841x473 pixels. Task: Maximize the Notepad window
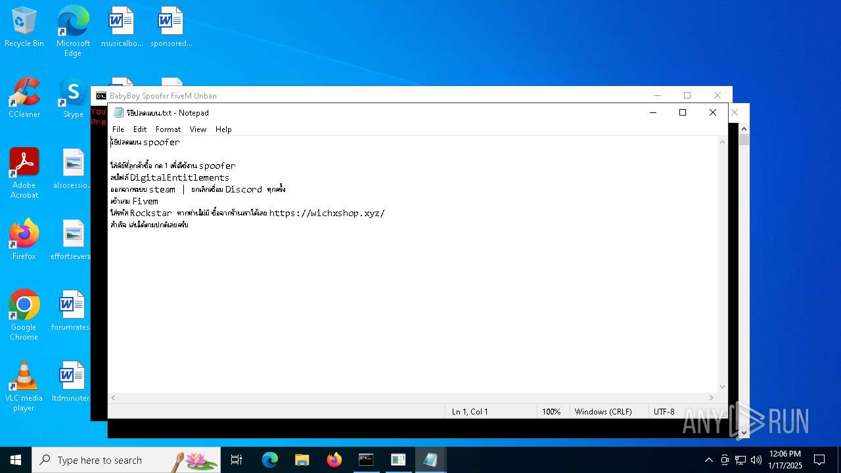(683, 112)
